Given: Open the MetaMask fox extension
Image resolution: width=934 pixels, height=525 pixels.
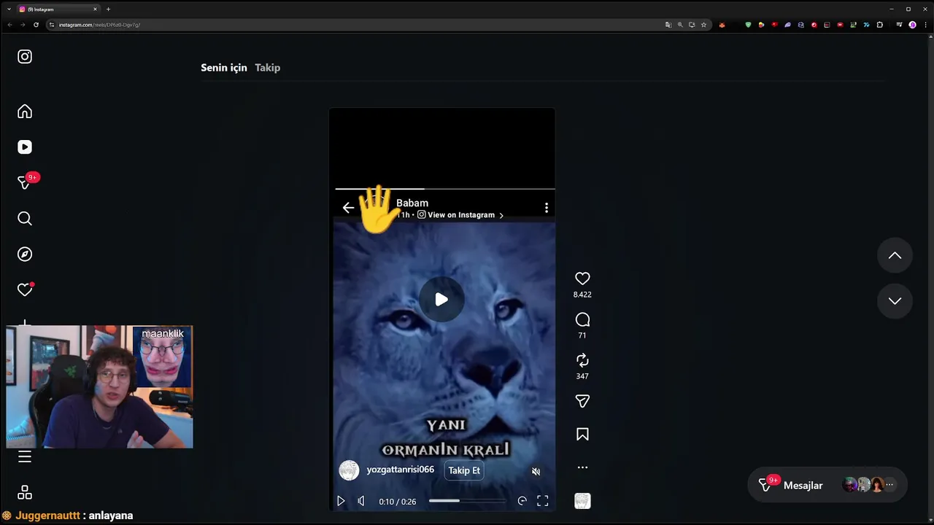Looking at the screenshot, I should coord(722,25).
